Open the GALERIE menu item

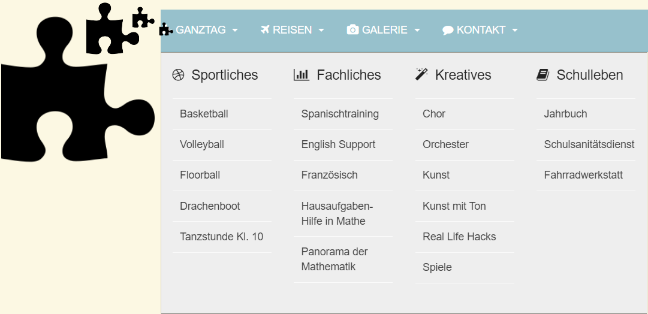point(384,30)
